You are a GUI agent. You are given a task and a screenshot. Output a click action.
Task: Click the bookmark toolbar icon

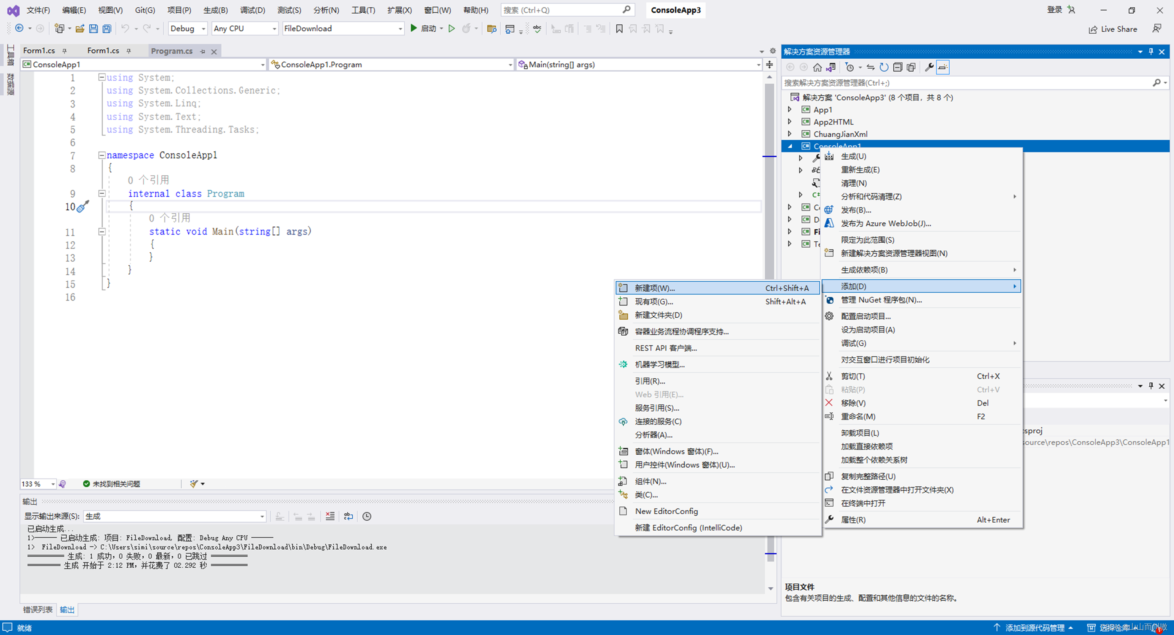tap(619, 29)
